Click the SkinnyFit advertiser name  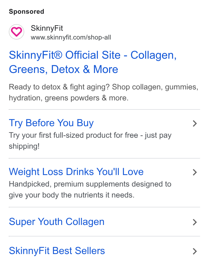tap(47, 28)
